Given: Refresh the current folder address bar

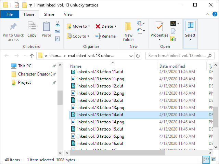Looking at the screenshot, I should pyautogui.click(x=138, y=56).
